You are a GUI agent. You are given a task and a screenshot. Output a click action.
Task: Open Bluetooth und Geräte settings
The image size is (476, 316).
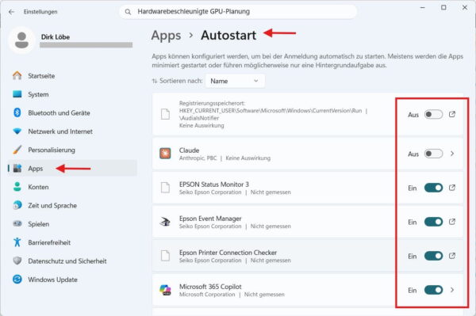pos(72,112)
